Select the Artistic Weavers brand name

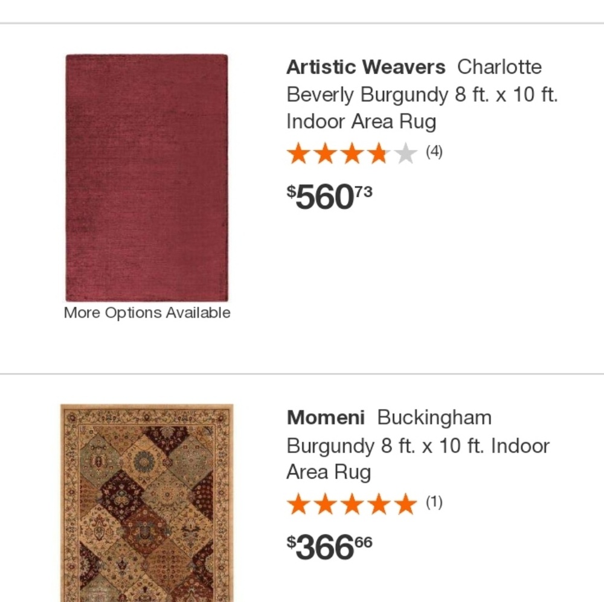tap(365, 67)
